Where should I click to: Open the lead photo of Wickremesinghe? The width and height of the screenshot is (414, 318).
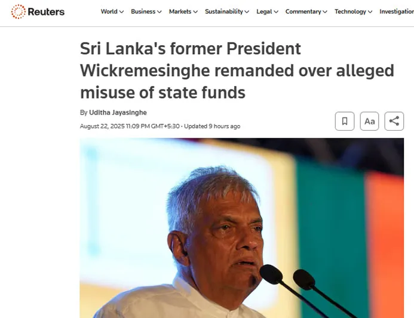[x=241, y=228]
